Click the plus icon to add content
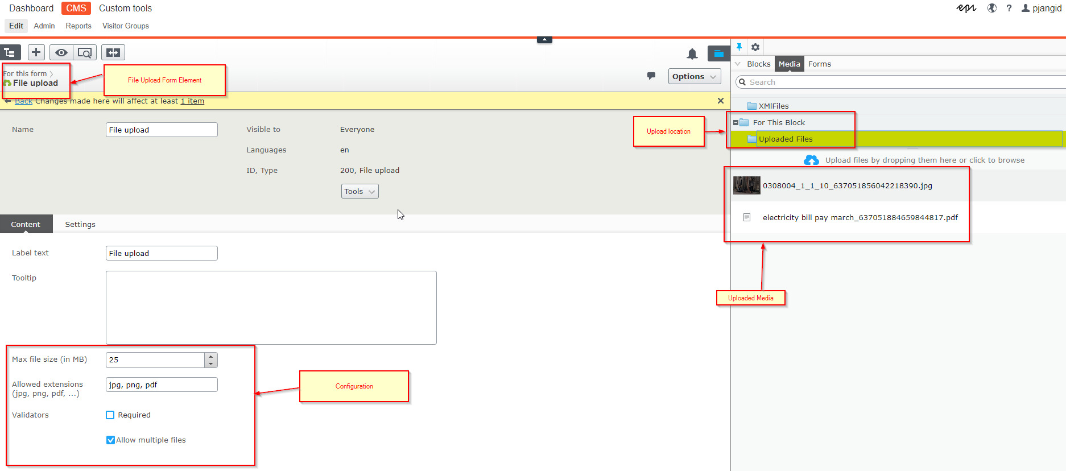Image resolution: width=1066 pixels, height=471 pixels. pos(36,52)
